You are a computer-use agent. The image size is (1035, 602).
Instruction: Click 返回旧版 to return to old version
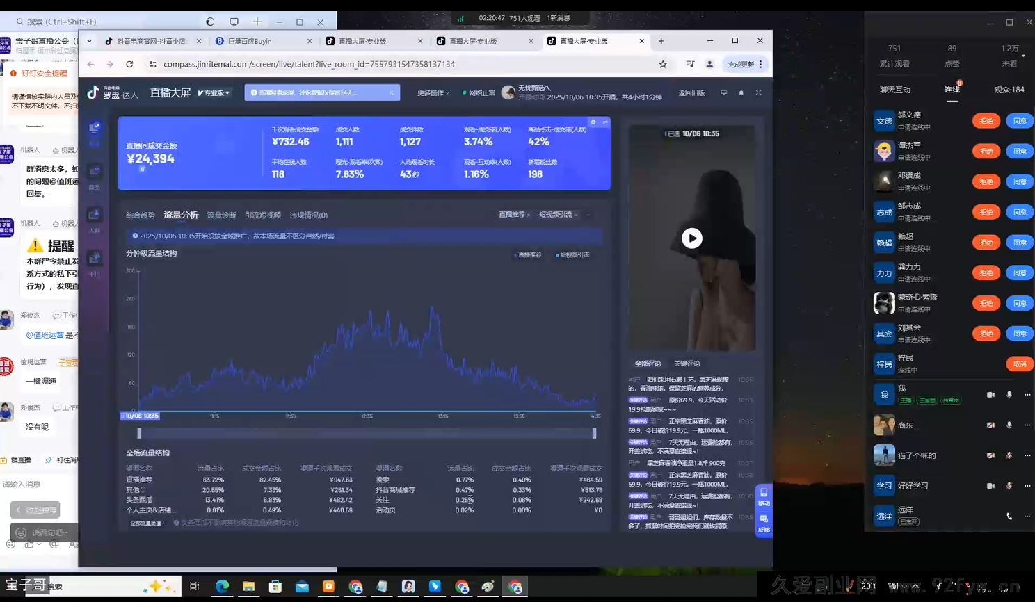691,92
